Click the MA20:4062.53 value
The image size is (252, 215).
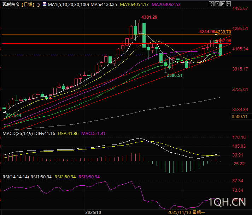coord(166,4)
